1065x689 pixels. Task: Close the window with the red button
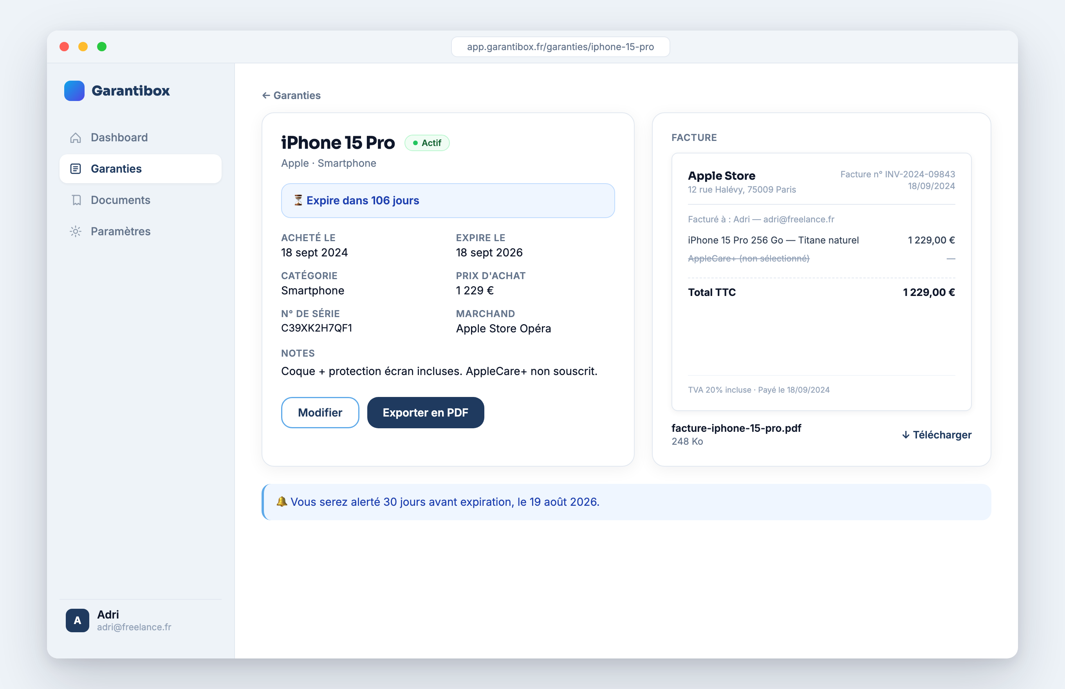(x=65, y=47)
